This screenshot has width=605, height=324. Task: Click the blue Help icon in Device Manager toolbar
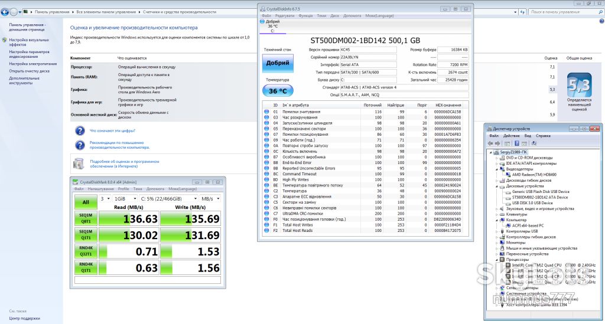[516, 143]
